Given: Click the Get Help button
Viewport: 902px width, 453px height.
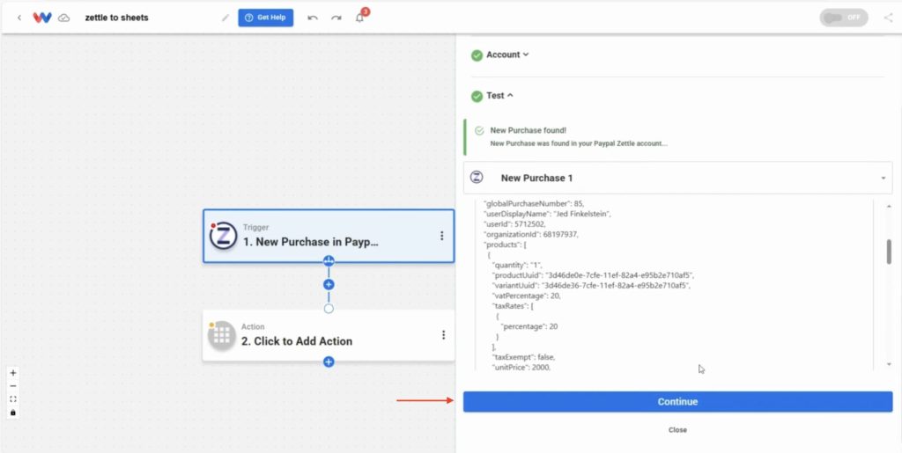Looking at the screenshot, I should (266, 18).
